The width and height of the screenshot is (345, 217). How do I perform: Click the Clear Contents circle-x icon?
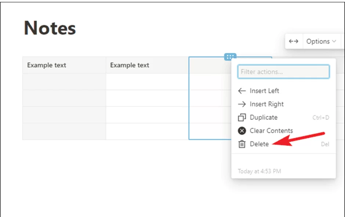[242, 131]
